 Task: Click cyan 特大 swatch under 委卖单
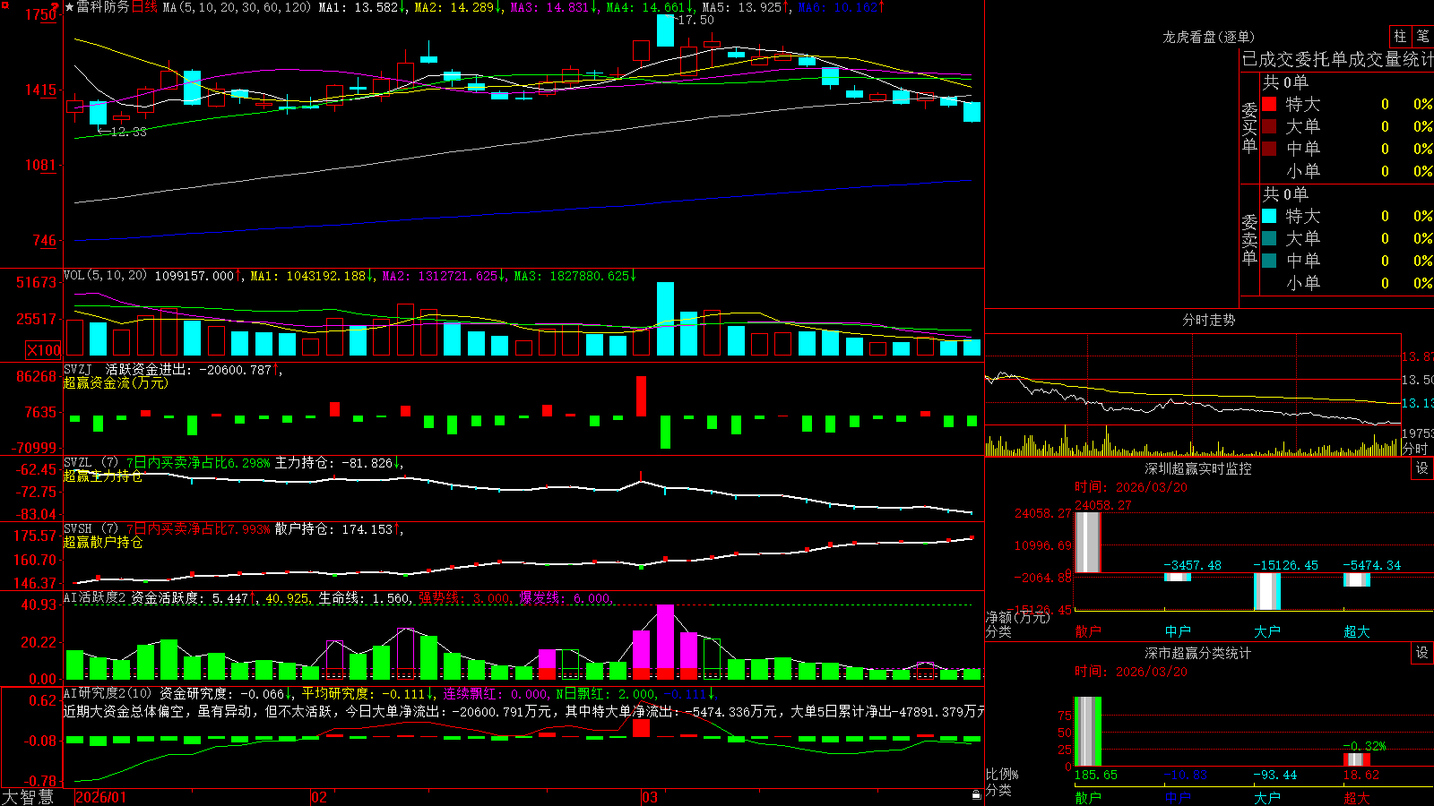point(1269,216)
